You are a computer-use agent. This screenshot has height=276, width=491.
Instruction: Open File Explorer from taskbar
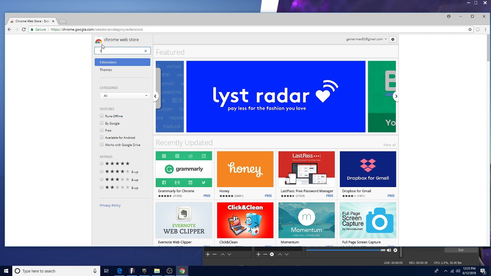pyautogui.click(x=157, y=271)
